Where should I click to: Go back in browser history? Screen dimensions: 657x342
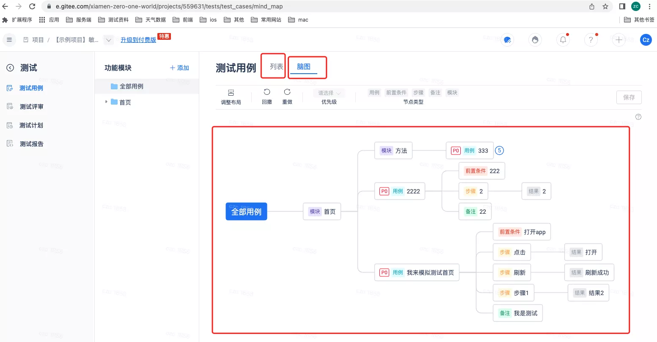click(5, 6)
